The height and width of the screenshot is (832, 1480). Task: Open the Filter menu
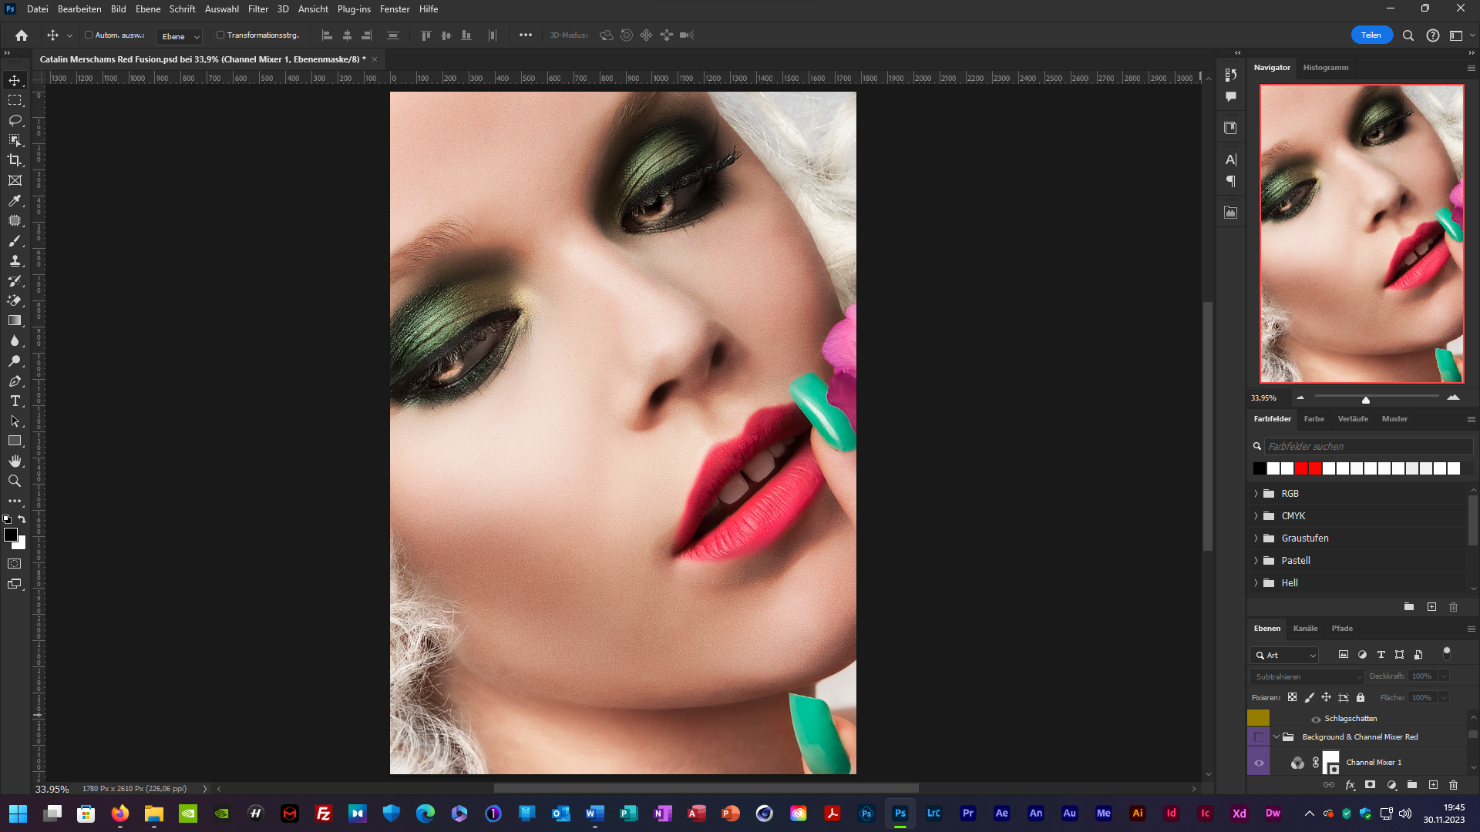[257, 9]
